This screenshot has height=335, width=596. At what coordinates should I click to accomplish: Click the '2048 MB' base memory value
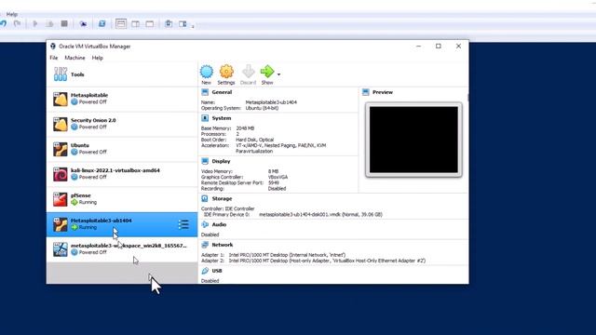click(245, 128)
